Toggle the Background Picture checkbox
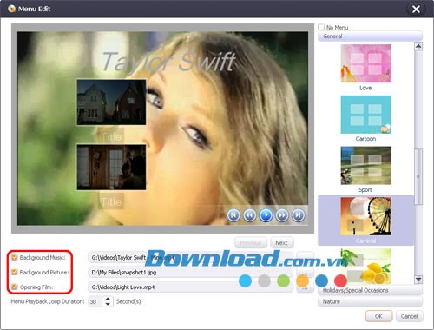 click(x=14, y=272)
